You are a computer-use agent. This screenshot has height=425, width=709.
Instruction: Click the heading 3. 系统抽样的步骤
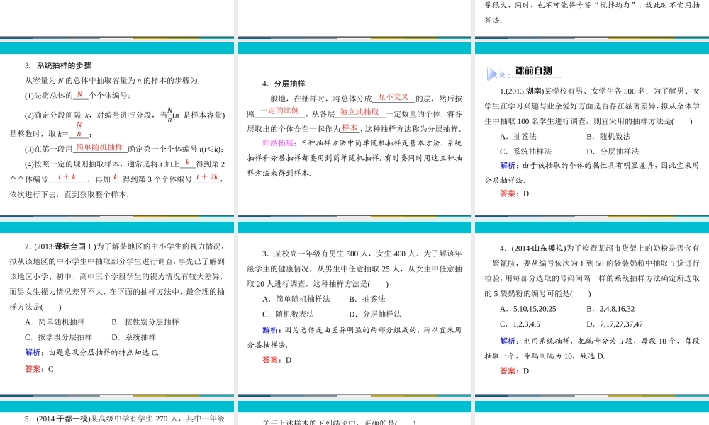(x=58, y=65)
